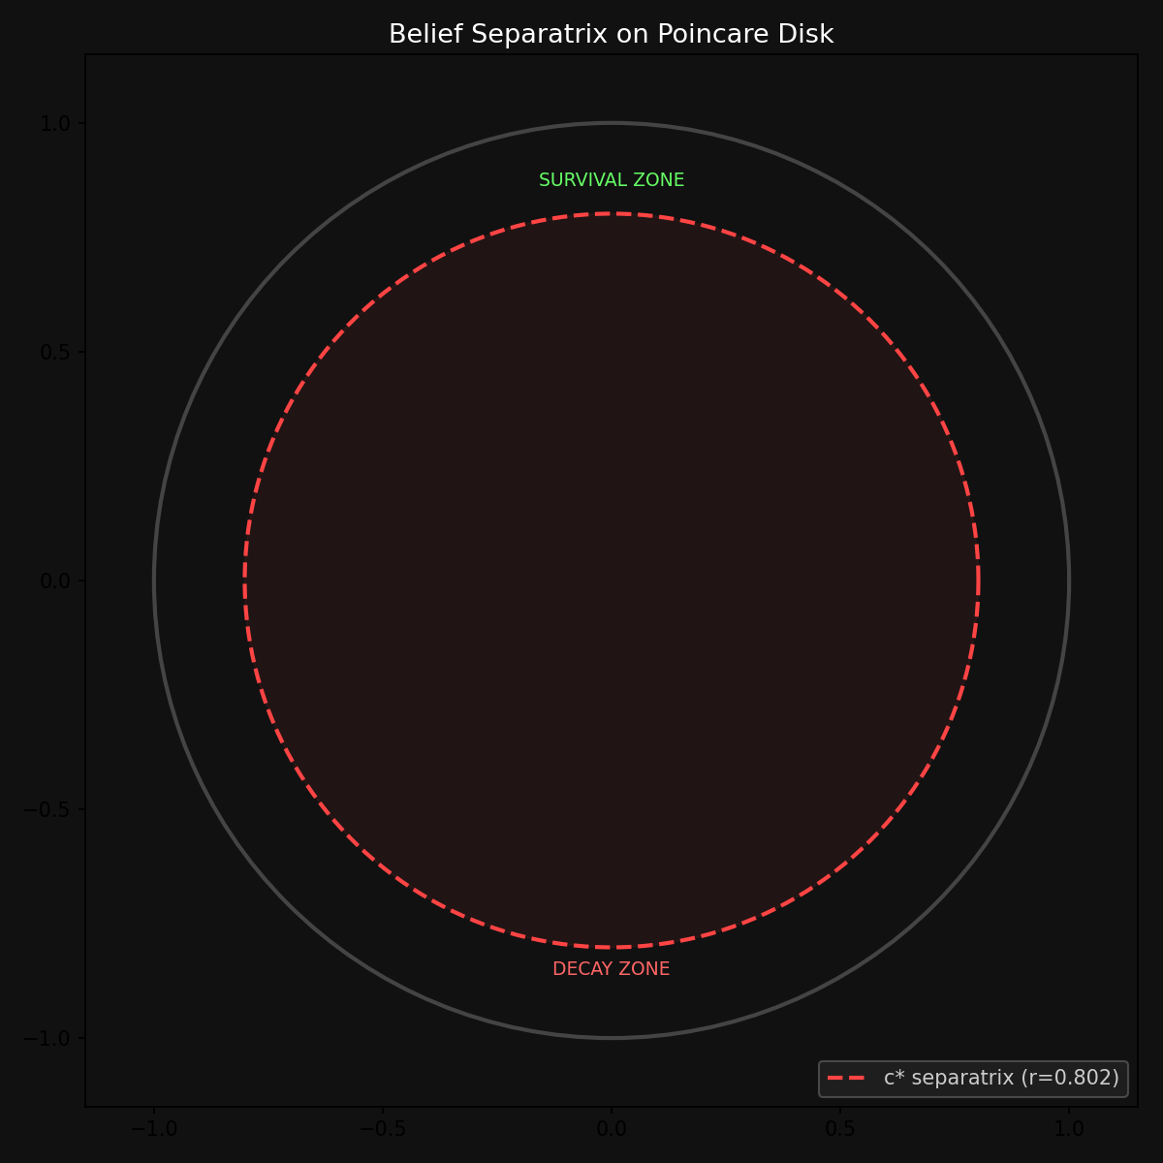Image resolution: width=1163 pixels, height=1163 pixels.
Task: Click the y-axis tick label 0.5
Action: (x=58, y=352)
